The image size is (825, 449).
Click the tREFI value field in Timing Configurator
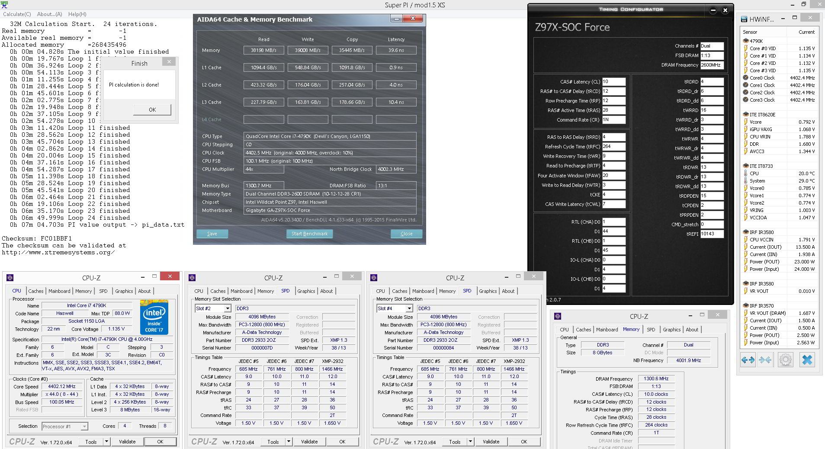click(712, 234)
